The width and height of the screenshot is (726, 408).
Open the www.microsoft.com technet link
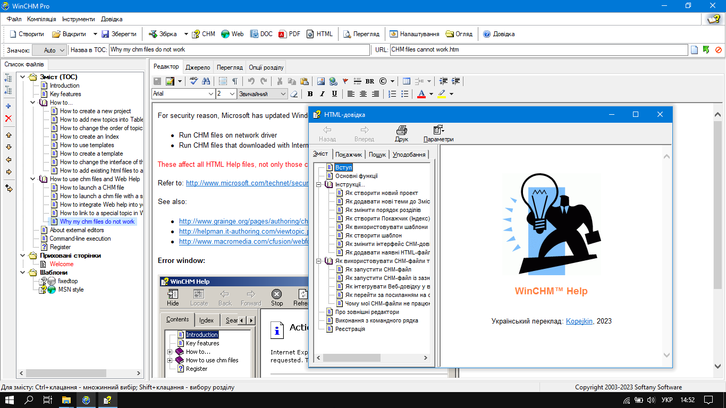point(247,183)
